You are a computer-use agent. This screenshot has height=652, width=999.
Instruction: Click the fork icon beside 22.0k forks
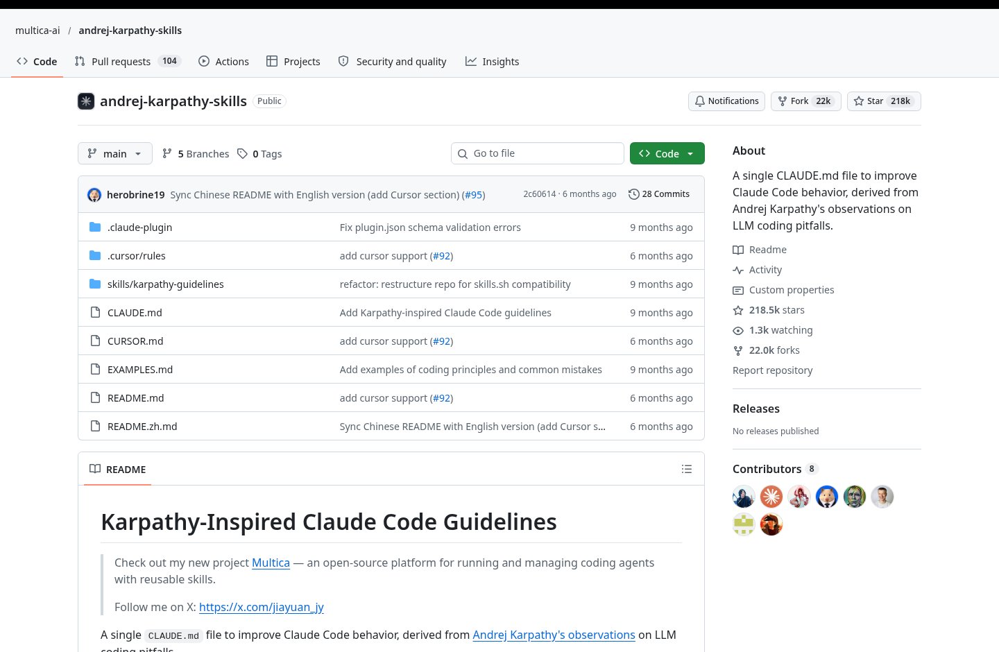point(738,350)
